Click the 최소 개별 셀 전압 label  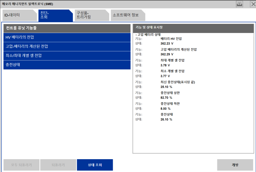click(x=172, y=71)
